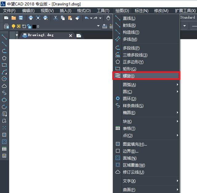Open the 修改(M) menu
Image resolution: width=197 pixels, height=193 pixels.
tap(161, 11)
